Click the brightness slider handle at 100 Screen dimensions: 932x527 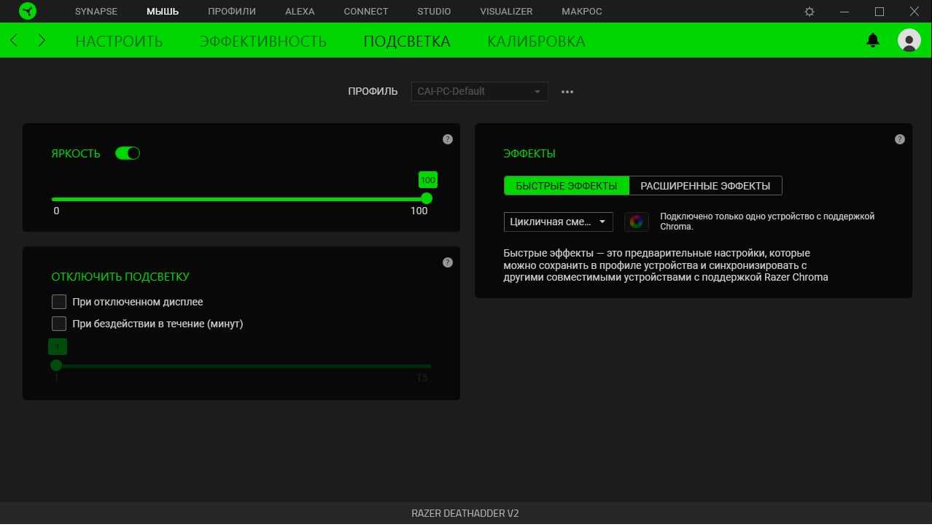click(427, 198)
